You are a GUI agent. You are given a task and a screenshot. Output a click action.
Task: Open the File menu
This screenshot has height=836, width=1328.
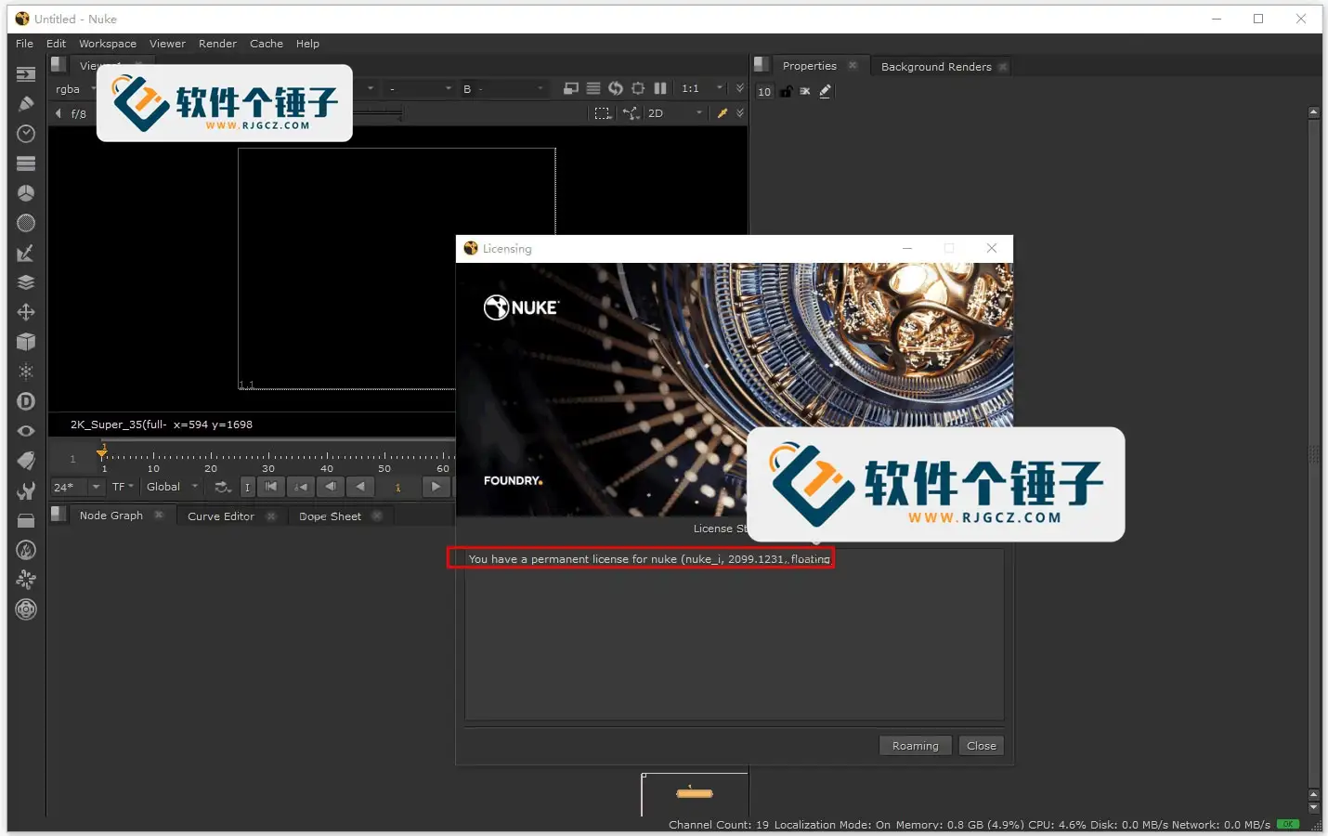pyautogui.click(x=24, y=44)
